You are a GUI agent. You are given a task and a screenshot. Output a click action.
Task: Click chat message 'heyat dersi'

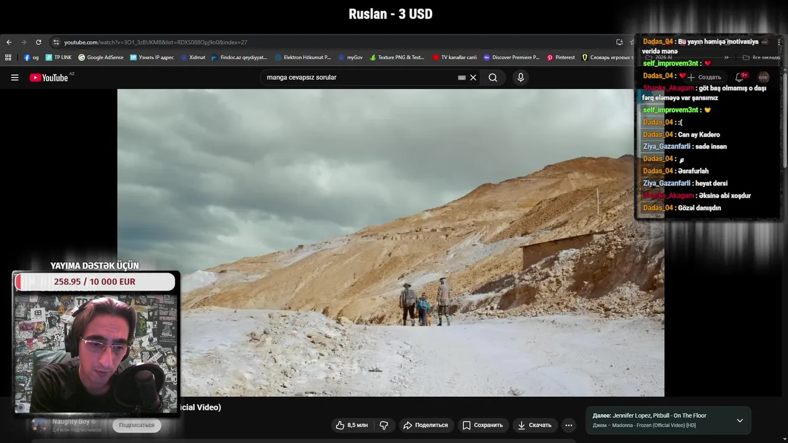pos(711,183)
